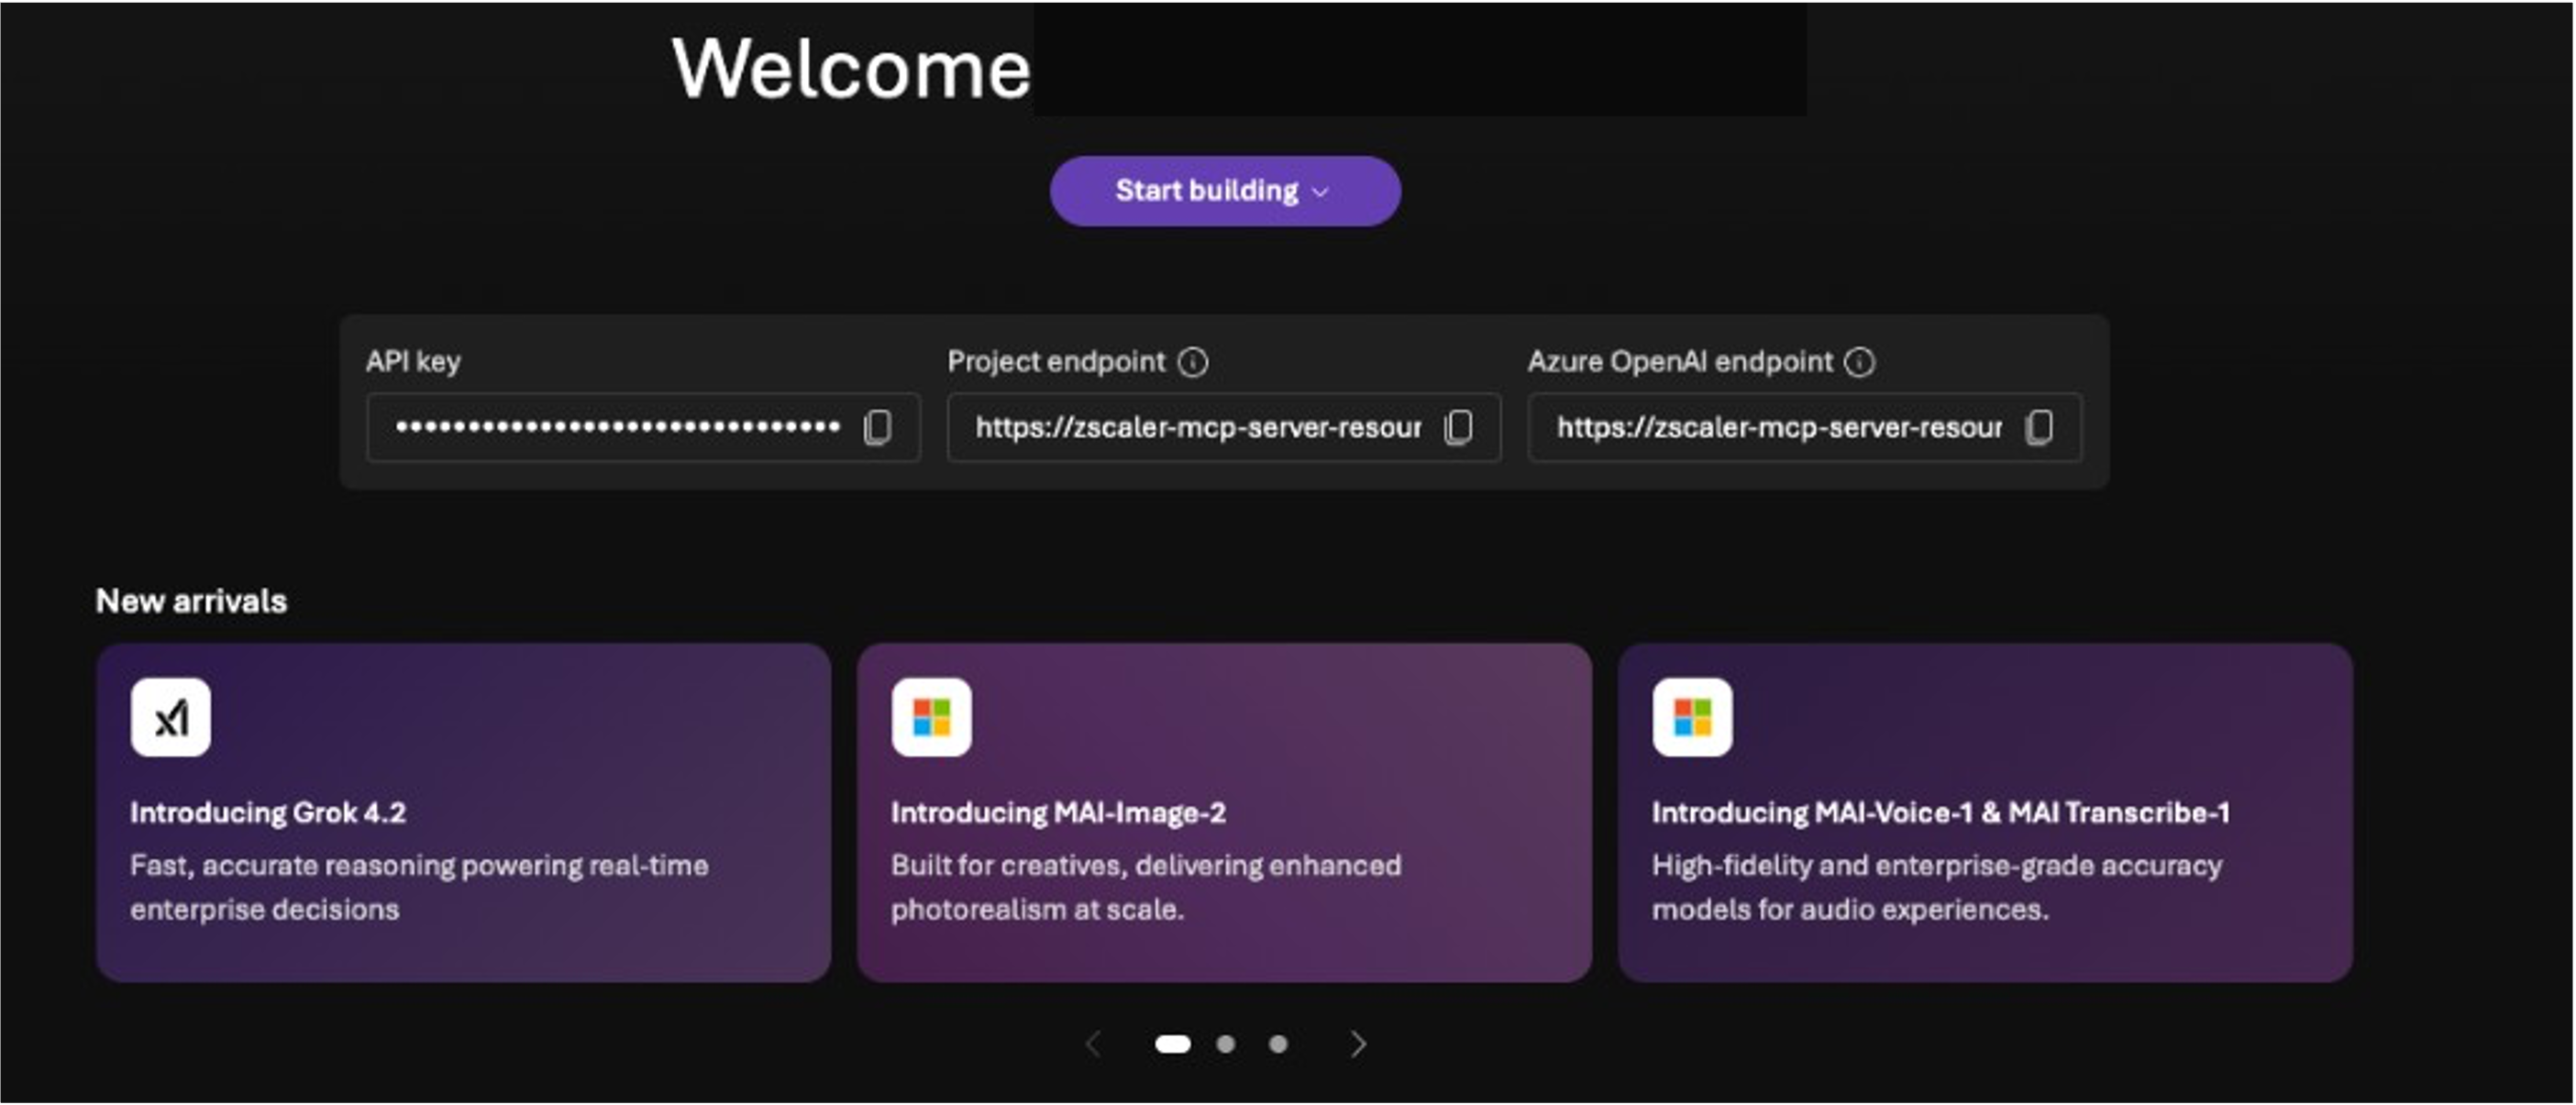Open Introducing MAI-Voice-1 & MAI Transcribe-1 card

coord(1986,812)
